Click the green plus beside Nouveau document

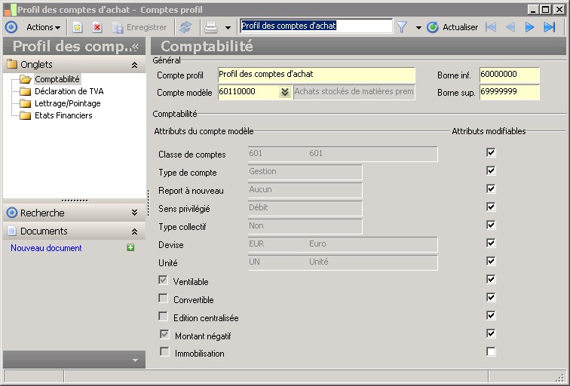(x=130, y=248)
